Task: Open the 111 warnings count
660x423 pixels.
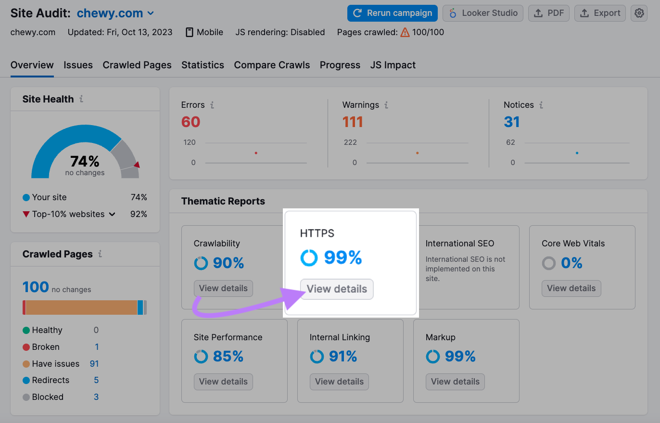Action: click(x=353, y=122)
